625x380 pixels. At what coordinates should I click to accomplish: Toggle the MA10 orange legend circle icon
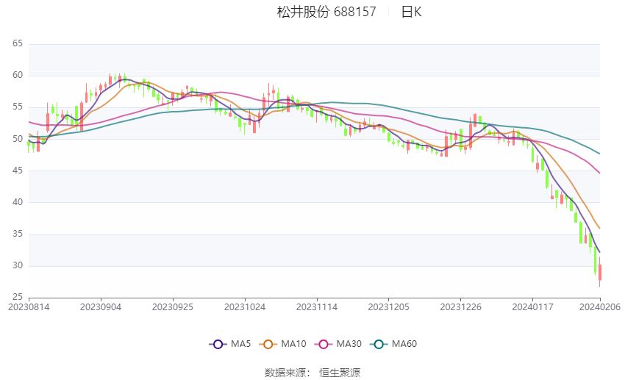(x=268, y=344)
